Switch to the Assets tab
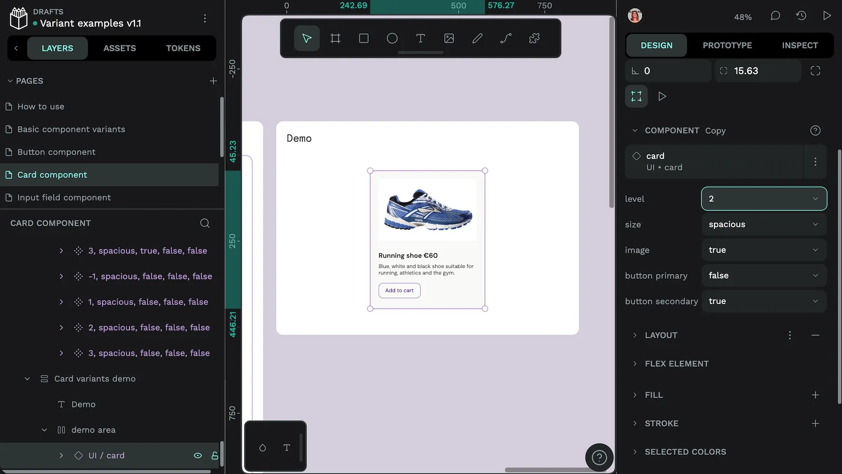The width and height of the screenshot is (842, 474). [119, 48]
